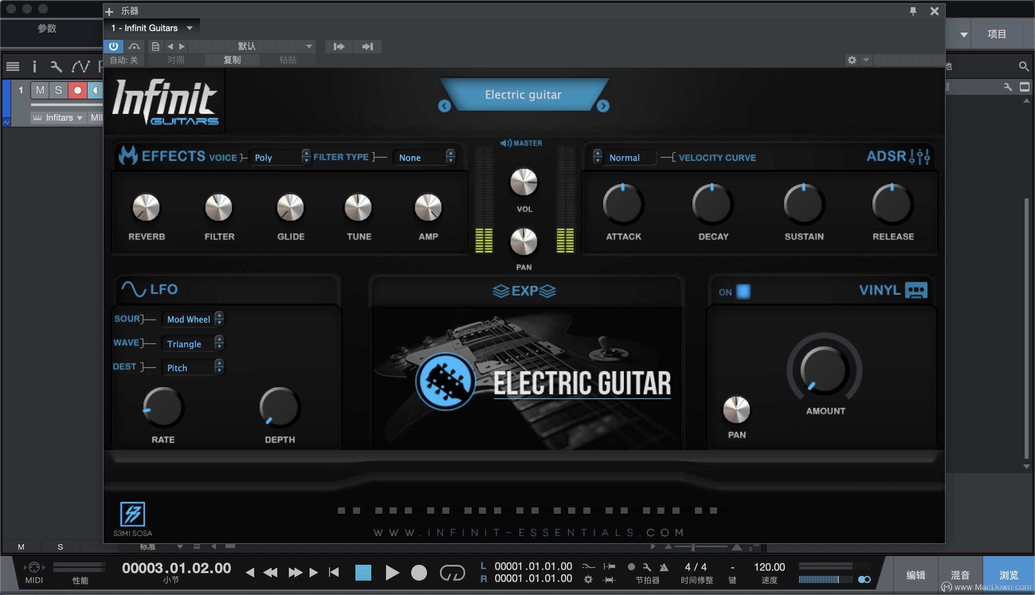
Task: Click the MIDI monitor icon
Action: (34, 567)
